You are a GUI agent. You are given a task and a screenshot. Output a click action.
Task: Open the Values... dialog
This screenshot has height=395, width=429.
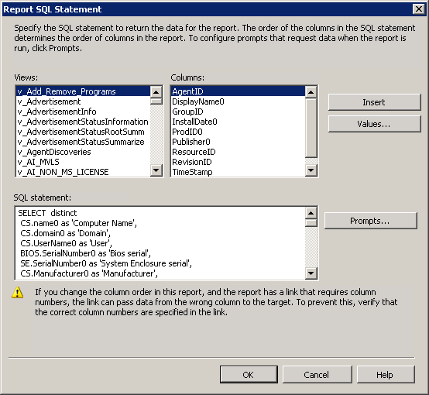click(x=374, y=124)
